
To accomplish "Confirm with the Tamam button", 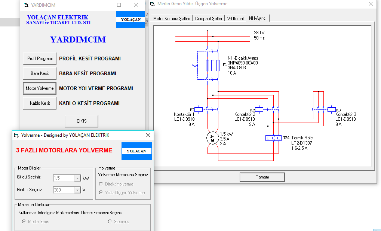I will (x=262, y=177).
